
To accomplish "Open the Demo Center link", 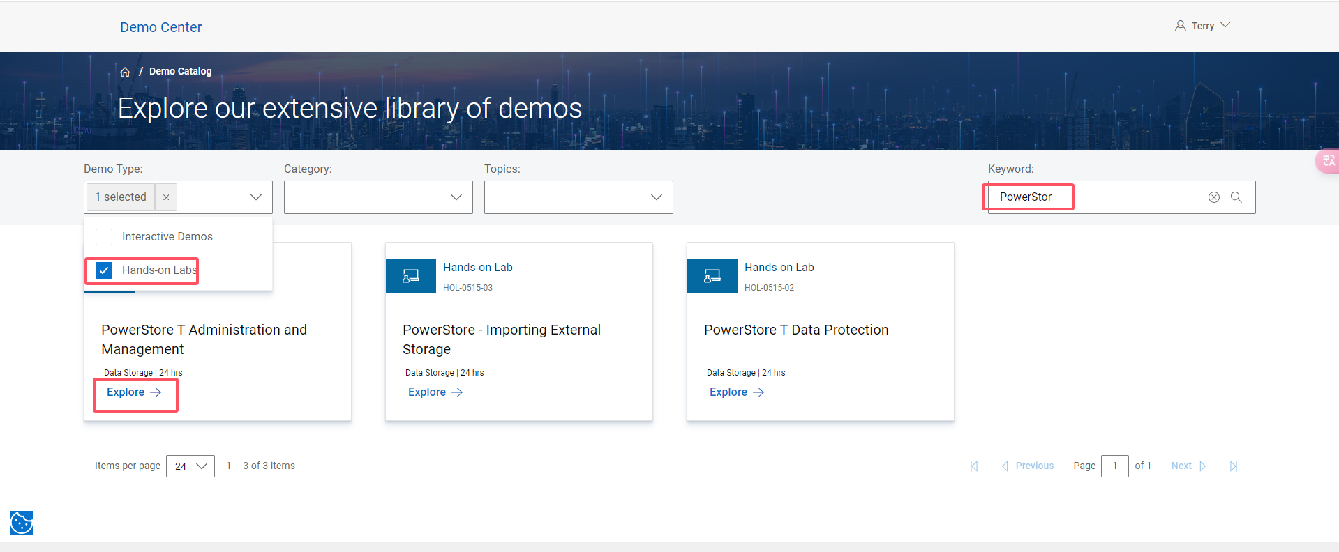I will pos(161,27).
